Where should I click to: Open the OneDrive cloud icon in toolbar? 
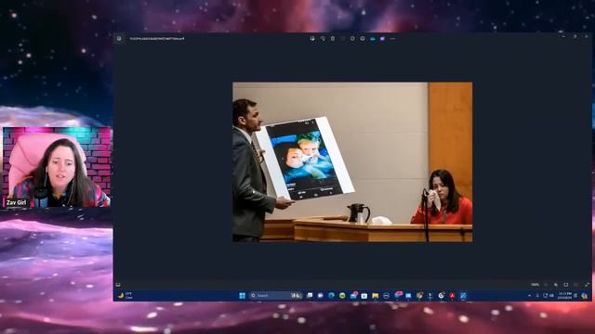(373, 39)
